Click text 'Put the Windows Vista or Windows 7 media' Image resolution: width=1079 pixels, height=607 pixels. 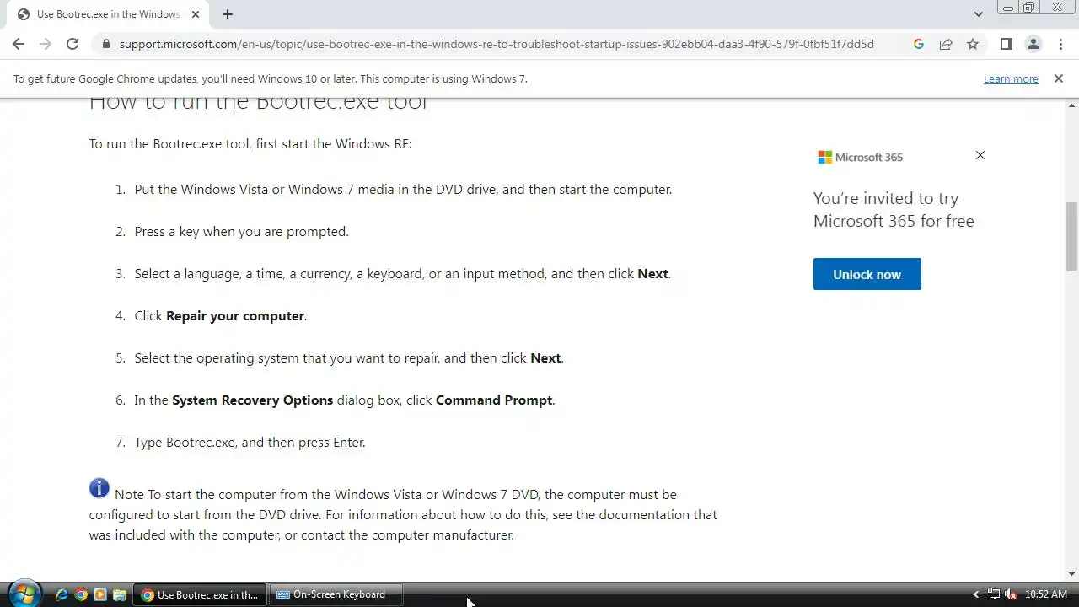click(x=271, y=190)
